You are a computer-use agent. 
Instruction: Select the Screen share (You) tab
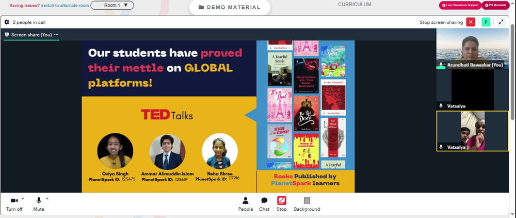coord(31,35)
